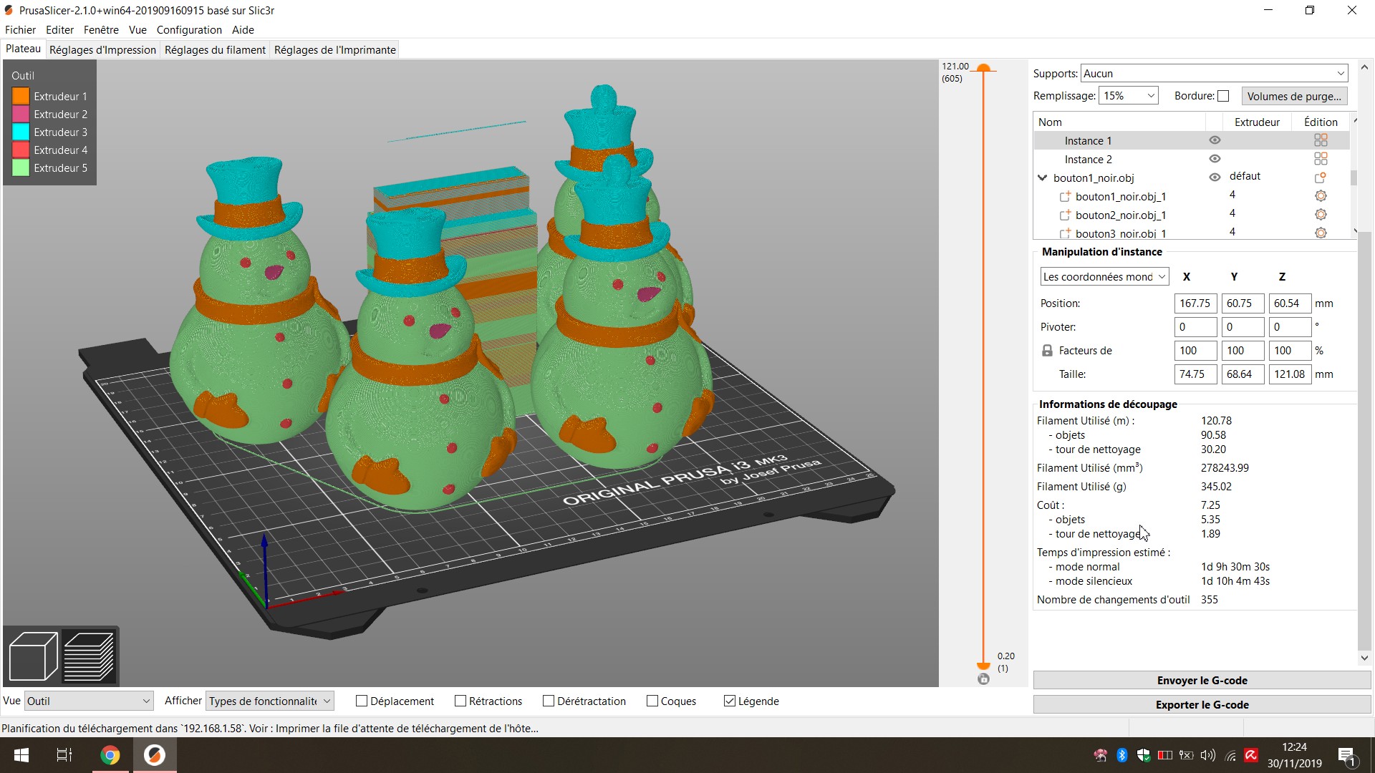Click the scale factor lock icon
This screenshot has width=1375, height=773.
[1047, 351]
